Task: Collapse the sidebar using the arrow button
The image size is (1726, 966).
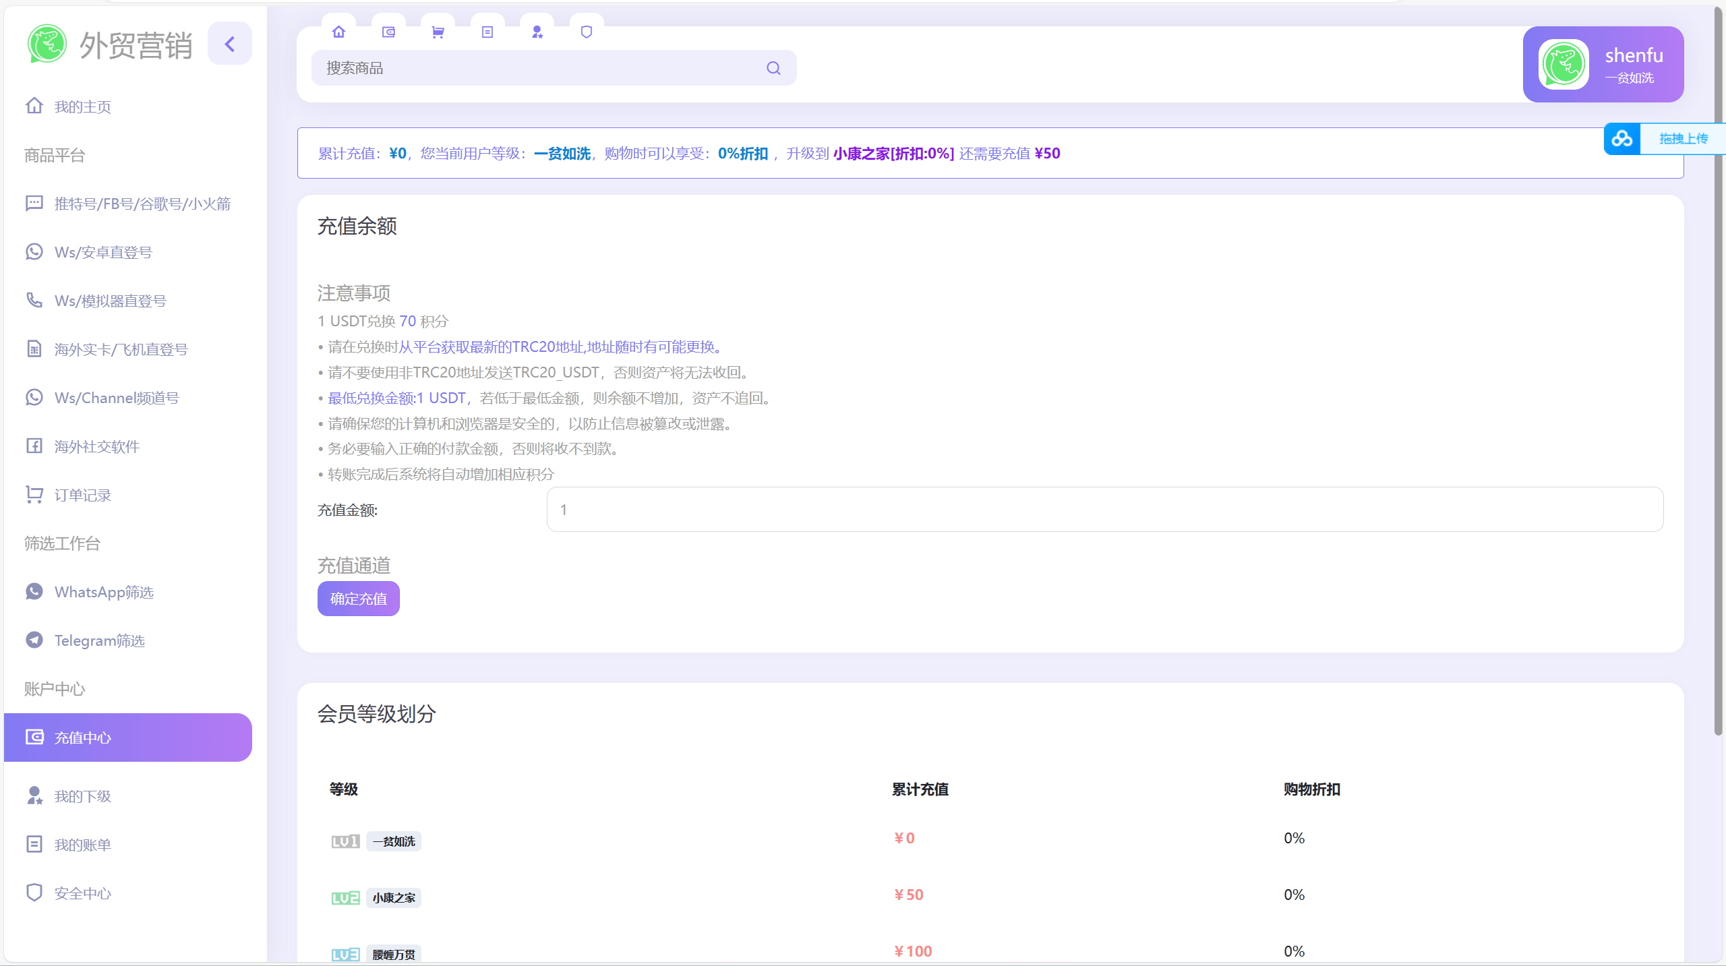Action: tap(229, 43)
